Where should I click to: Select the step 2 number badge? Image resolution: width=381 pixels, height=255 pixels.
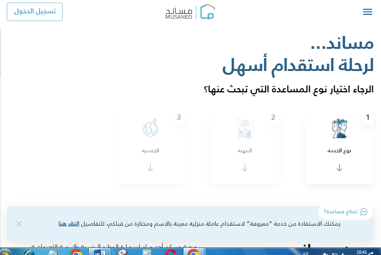(273, 118)
